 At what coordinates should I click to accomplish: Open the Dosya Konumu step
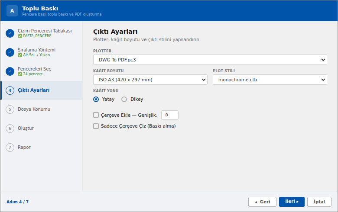42,109
